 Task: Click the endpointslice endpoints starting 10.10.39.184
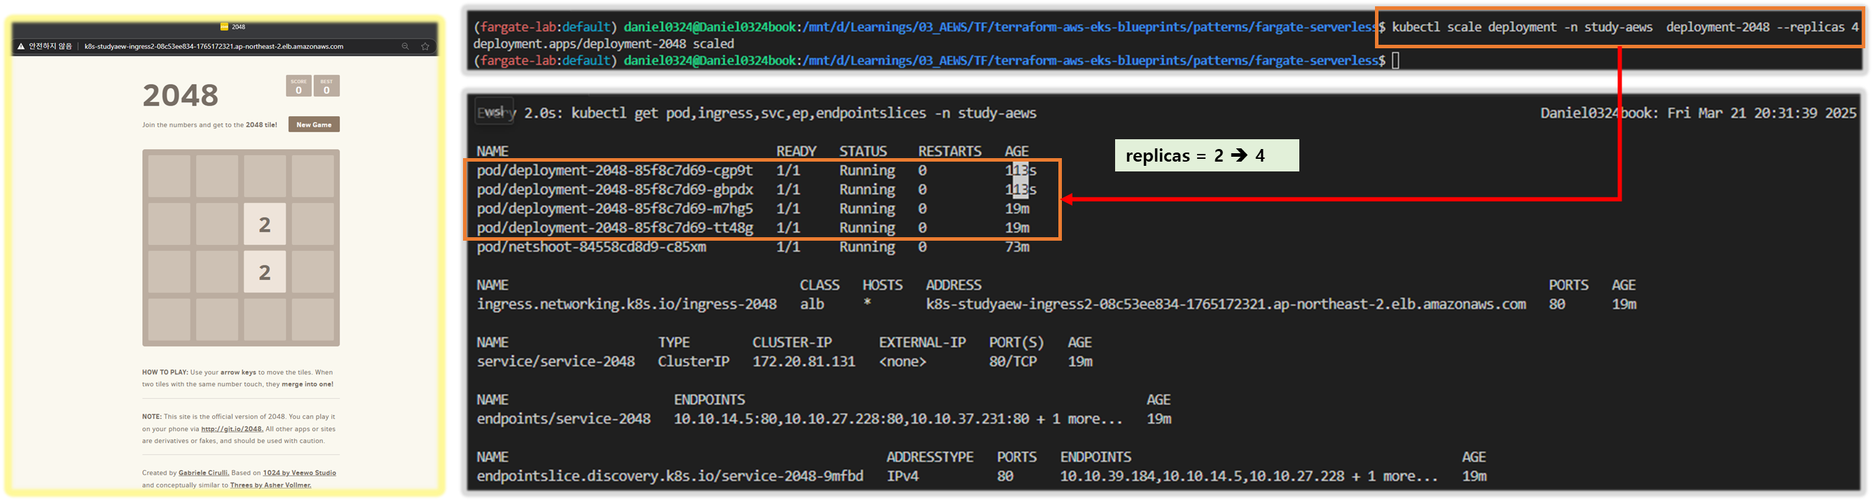(1248, 477)
